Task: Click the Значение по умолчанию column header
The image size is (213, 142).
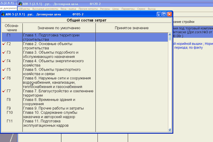Action: point(59,28)
